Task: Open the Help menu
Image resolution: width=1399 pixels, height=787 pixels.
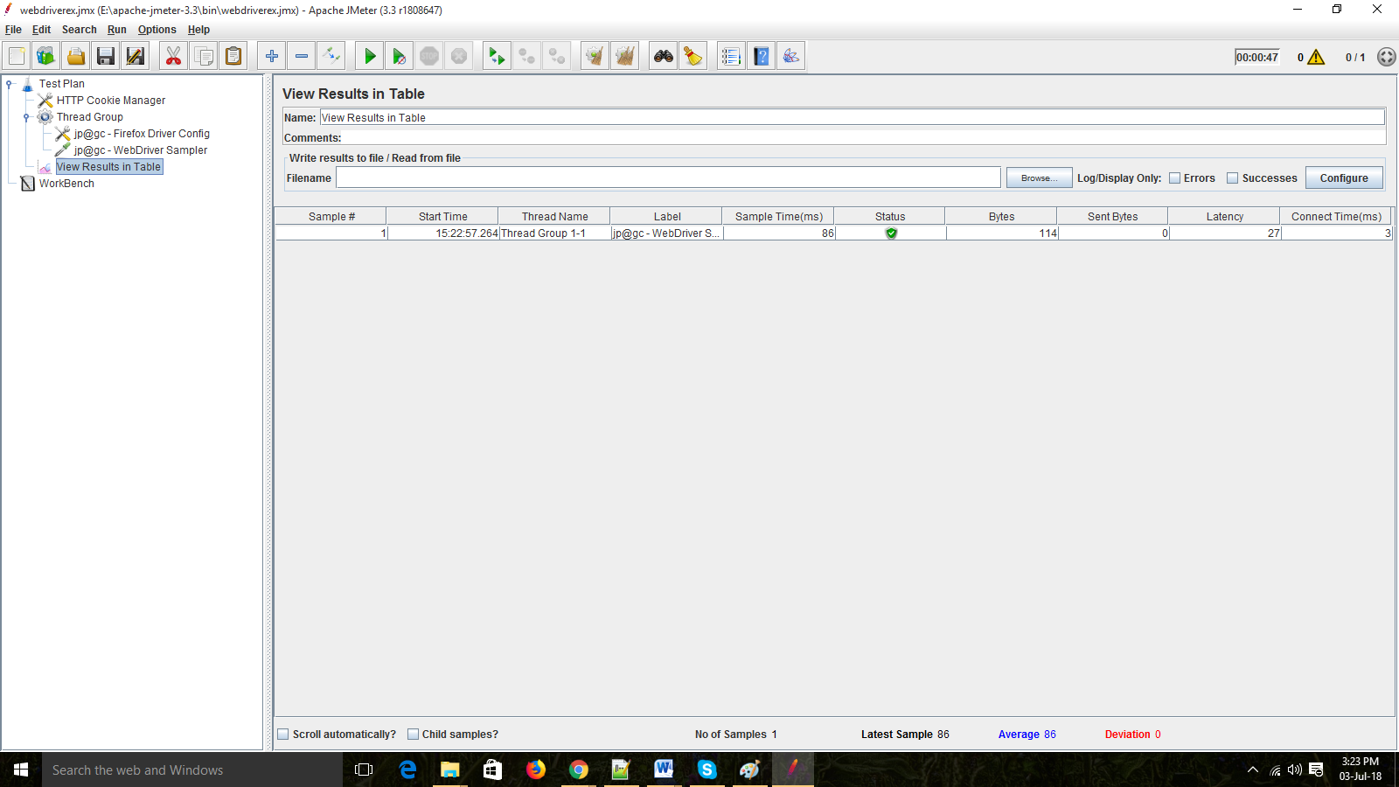Action: [198, 30]
